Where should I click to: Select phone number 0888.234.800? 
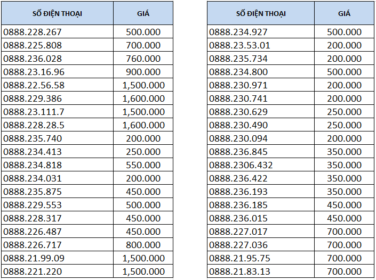tap(238, 72)
